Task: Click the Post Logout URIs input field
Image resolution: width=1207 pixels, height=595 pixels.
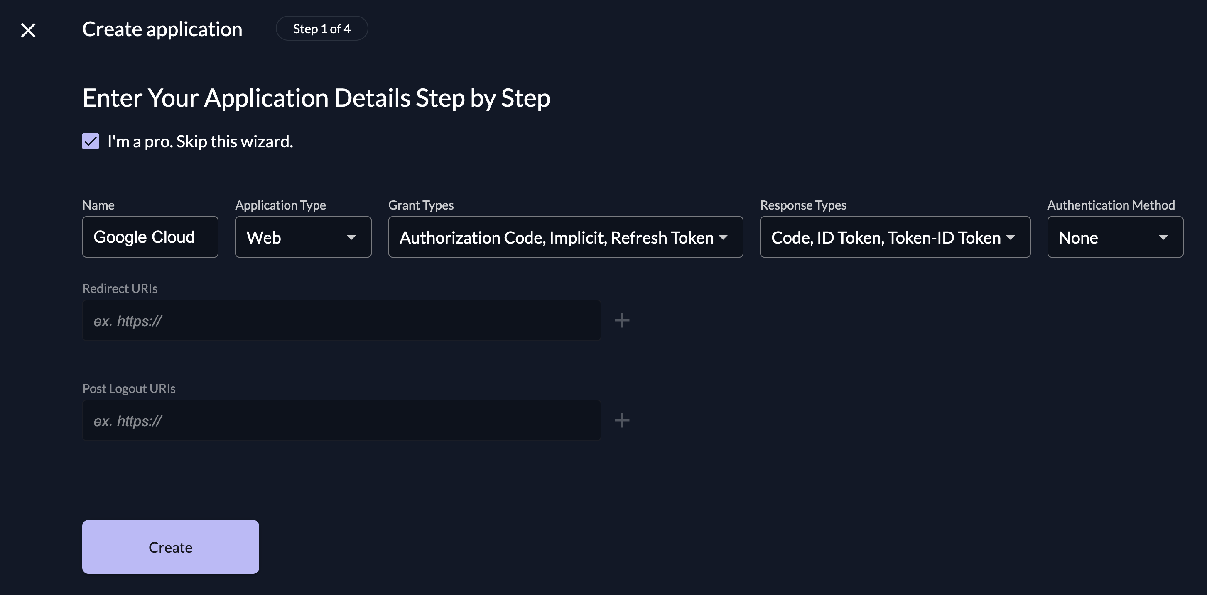Action: pos(341,420)
